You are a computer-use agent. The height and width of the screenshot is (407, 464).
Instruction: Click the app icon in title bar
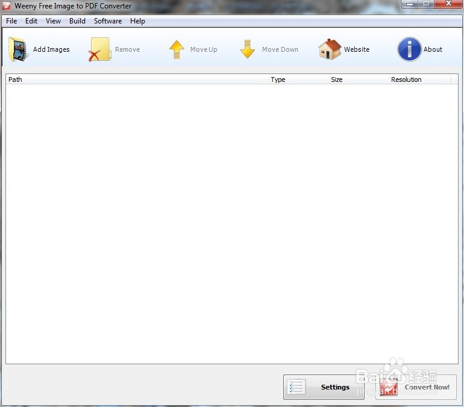coord(6,5)
